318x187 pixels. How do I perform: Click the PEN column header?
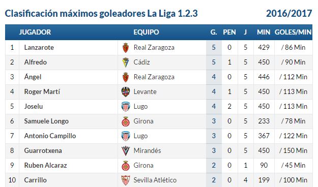[229, 32]
